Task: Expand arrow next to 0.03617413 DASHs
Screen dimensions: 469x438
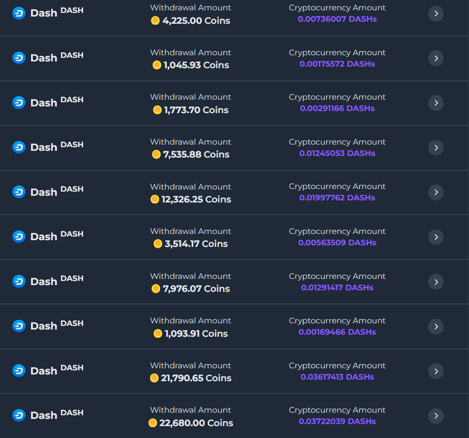Action: [436, 371]
